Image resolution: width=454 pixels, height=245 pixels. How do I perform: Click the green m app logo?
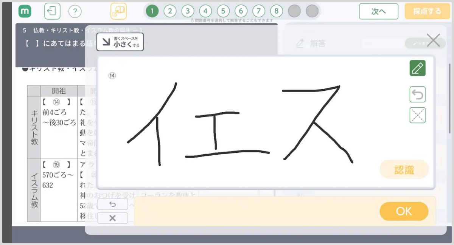point(25,11)
